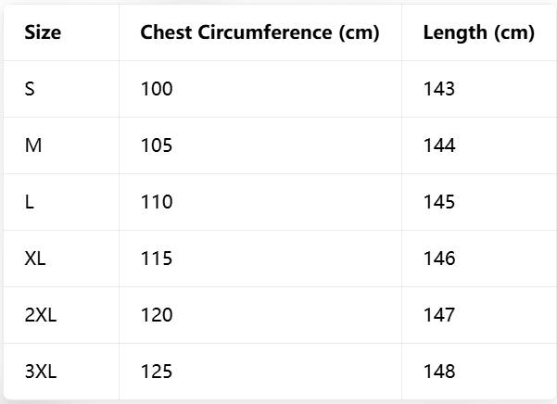Click length value 144

pos(439,145)
